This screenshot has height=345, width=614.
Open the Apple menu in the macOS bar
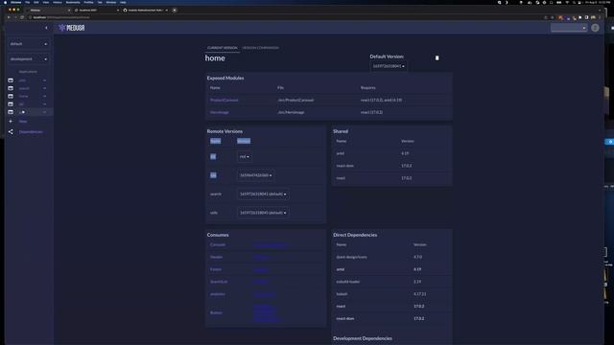[x=5, y=2]
